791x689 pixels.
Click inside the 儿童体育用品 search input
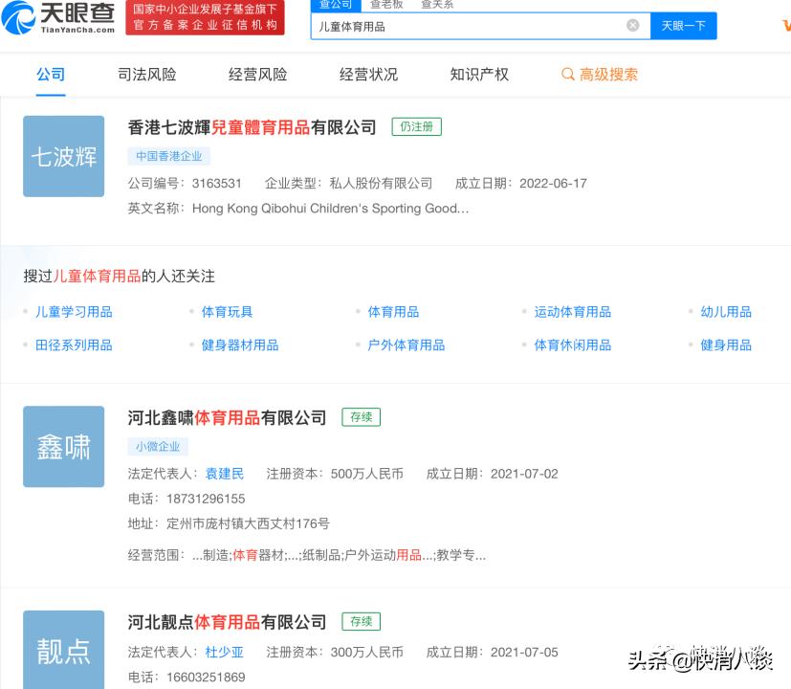459,25
